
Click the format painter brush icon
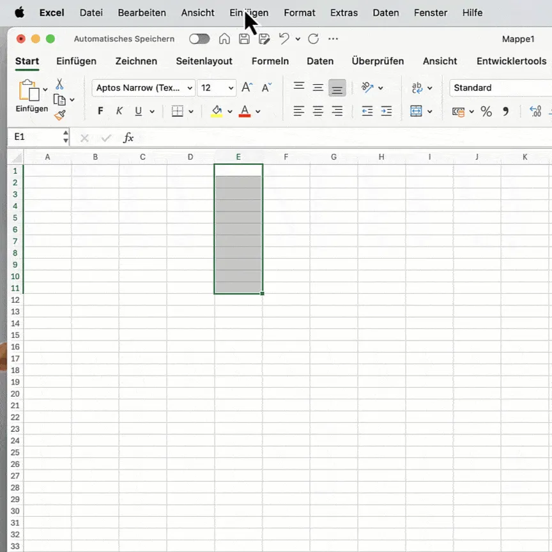tap(59, 115)
